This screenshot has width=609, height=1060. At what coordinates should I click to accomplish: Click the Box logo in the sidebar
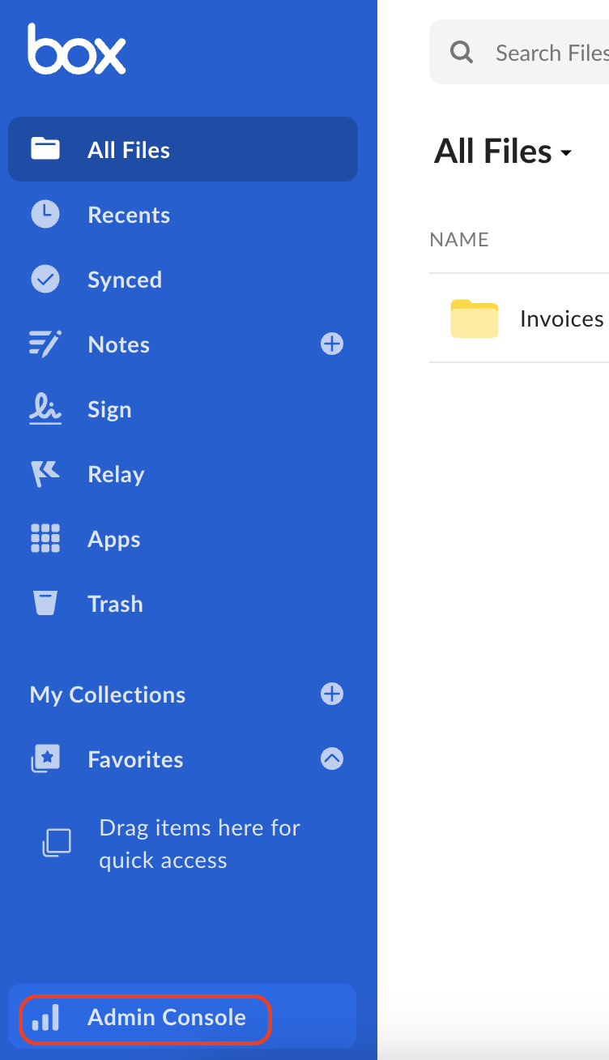click(x=77, y=50)
